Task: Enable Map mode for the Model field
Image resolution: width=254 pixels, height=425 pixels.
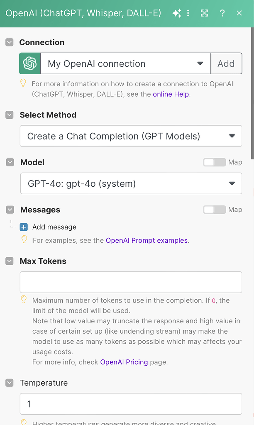Action: 214,162
